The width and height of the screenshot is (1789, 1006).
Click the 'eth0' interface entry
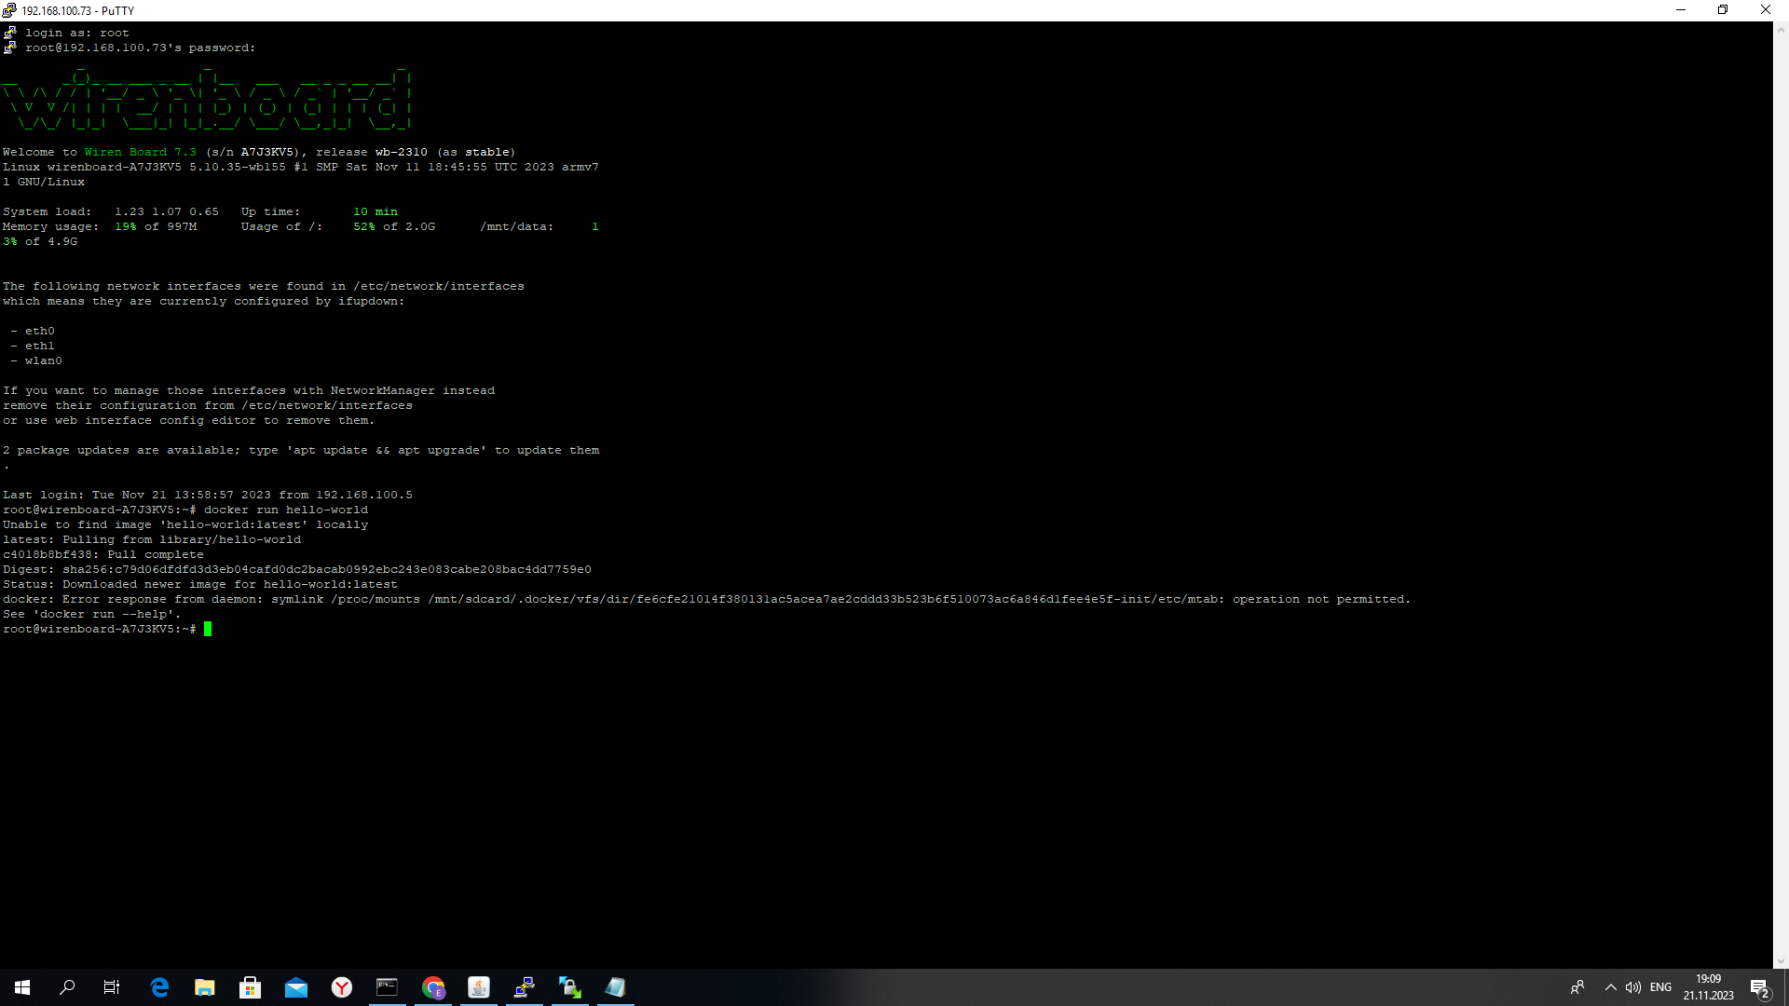(x=40, y=331)
